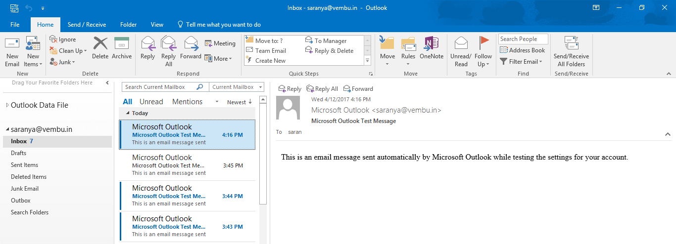Ignore the selected conversation
676x244 pixels.
click(63, 40)
